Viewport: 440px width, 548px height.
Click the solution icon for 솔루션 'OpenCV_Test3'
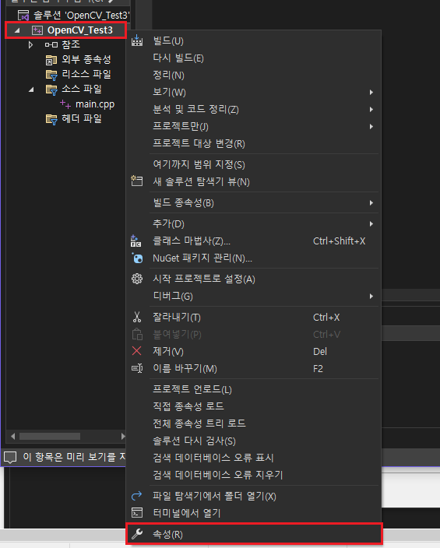pyautogui.click(x=23, y=16)
